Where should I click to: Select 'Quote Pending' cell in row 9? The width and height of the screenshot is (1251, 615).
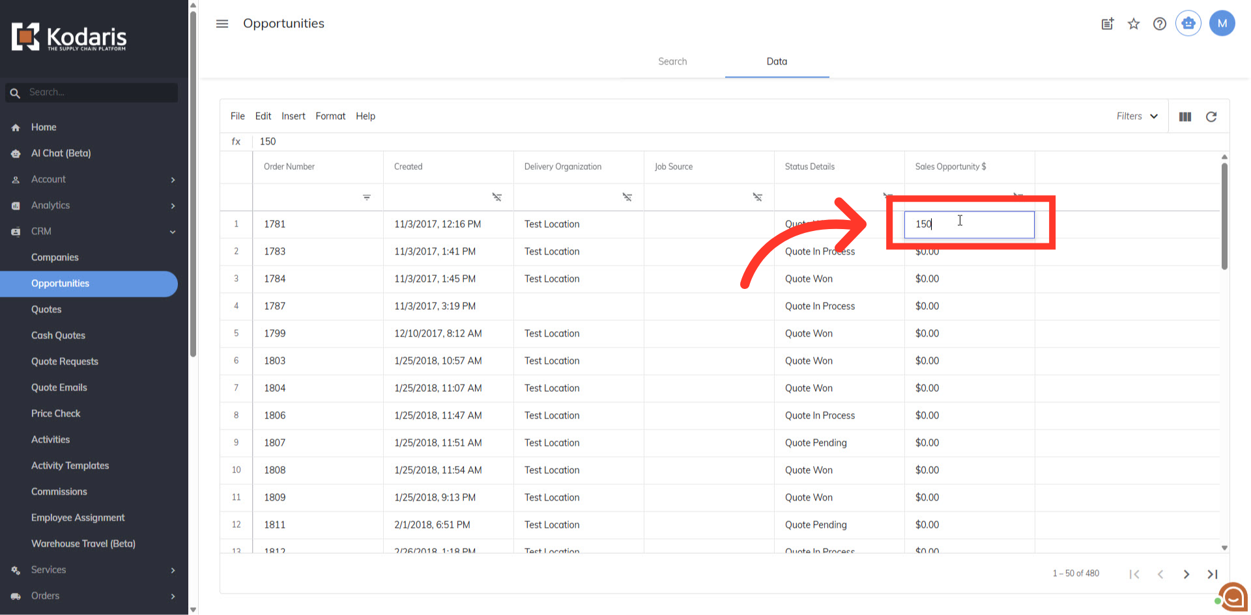pyautogui.click(x=839, y=443)
